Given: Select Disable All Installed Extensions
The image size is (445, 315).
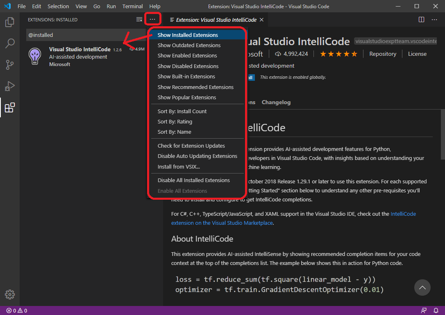Looking at the screenshot, I should point(197,180).
